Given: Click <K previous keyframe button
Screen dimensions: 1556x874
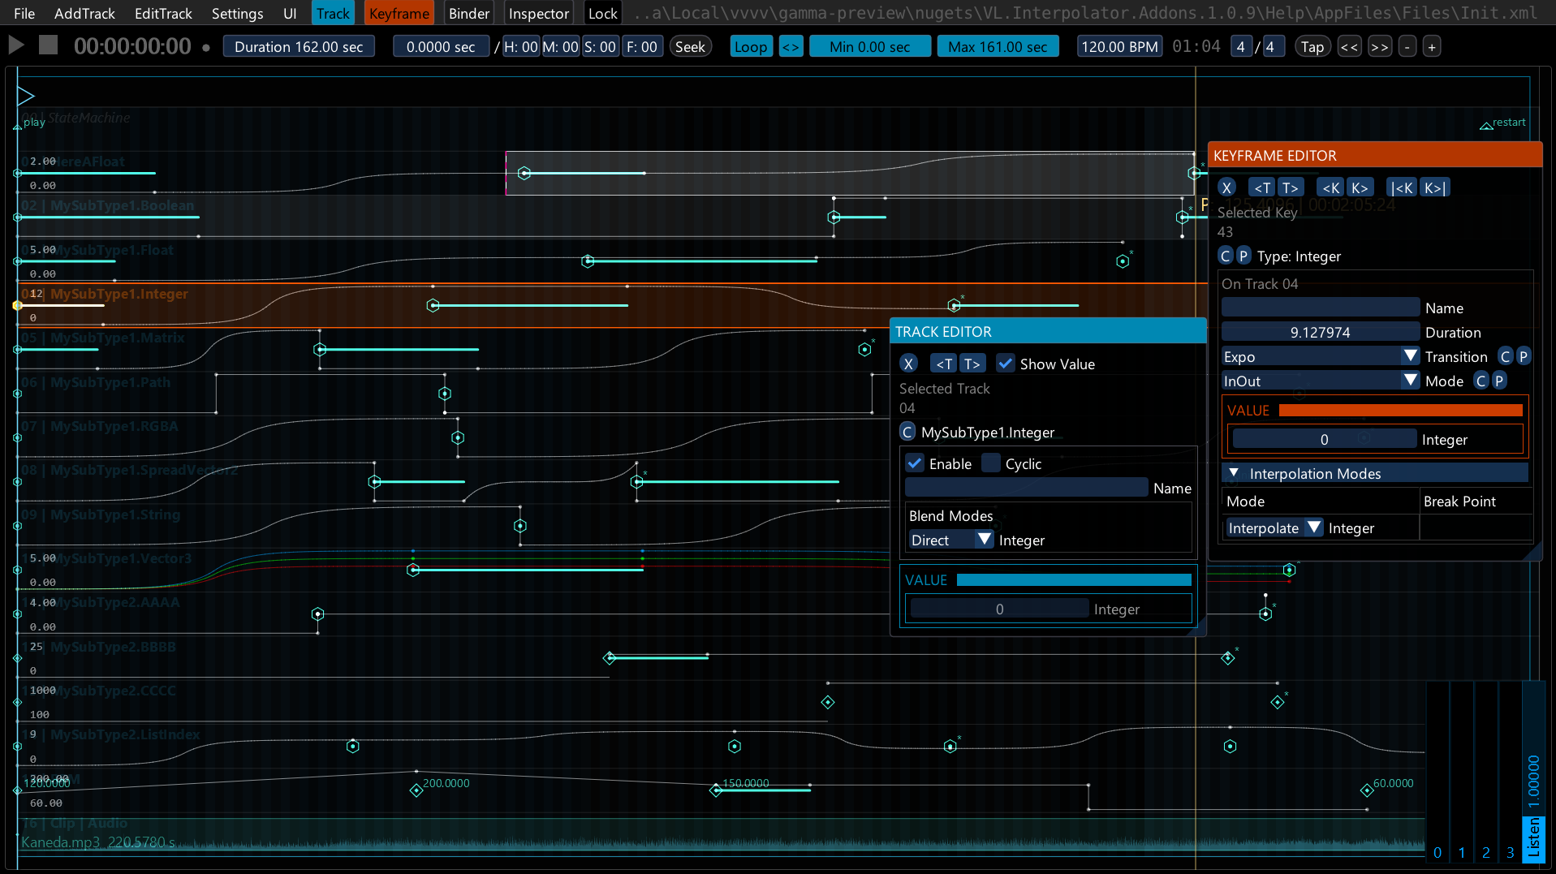Looking at the screenshot, I should coord(1330,187).
